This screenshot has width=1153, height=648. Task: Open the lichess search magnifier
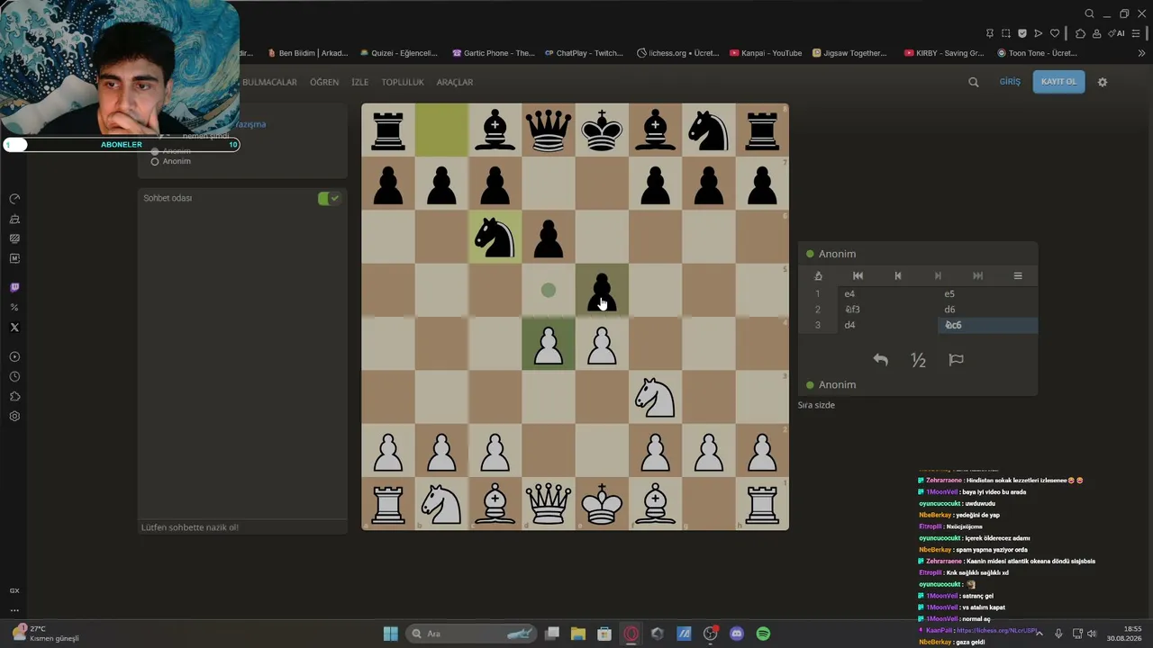[x=974, y=82]
